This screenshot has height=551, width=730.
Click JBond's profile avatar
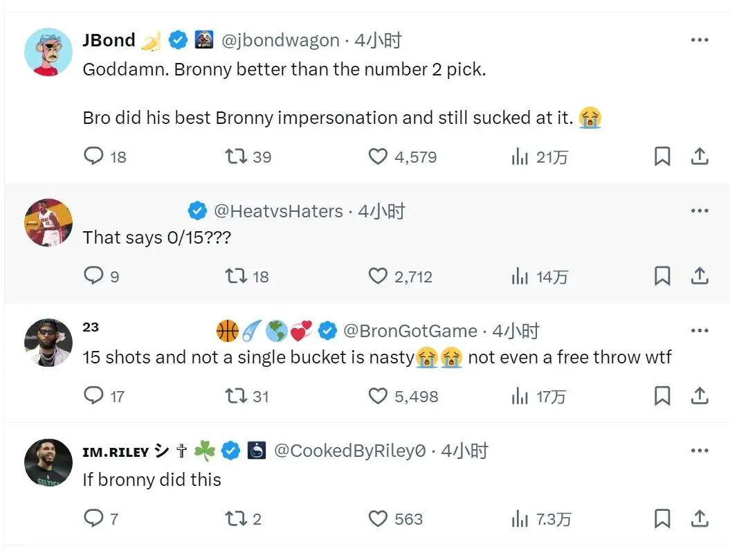pos(48,52)
